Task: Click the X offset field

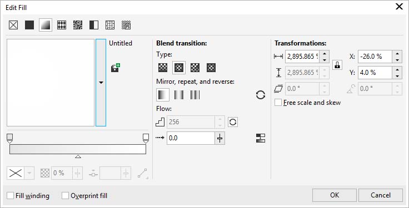Action: 375,57
